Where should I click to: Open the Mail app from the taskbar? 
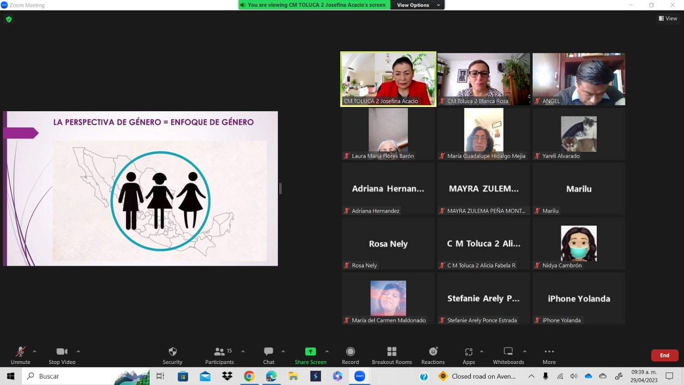205,376
